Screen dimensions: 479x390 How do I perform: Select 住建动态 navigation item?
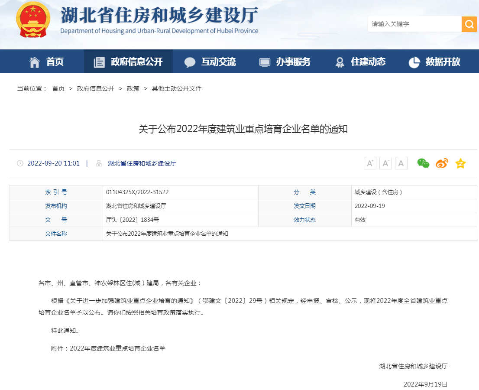pyautogui.click(x=360, y=62)
